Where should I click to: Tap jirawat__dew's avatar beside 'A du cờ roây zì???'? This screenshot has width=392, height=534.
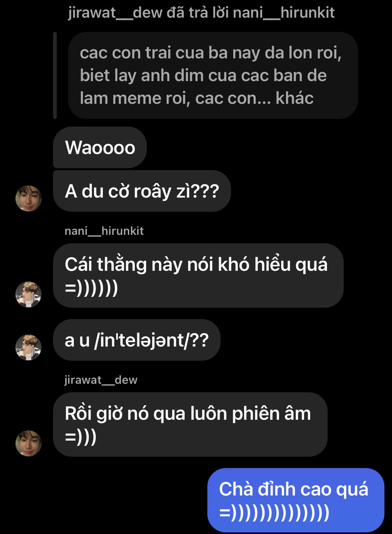click(28, 198)
